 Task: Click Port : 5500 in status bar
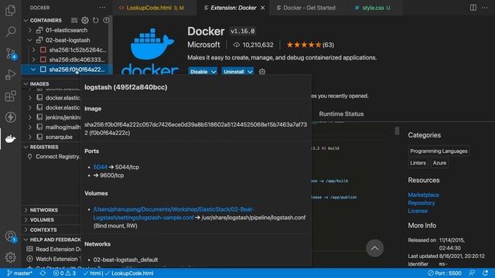[x=445, y=273]
